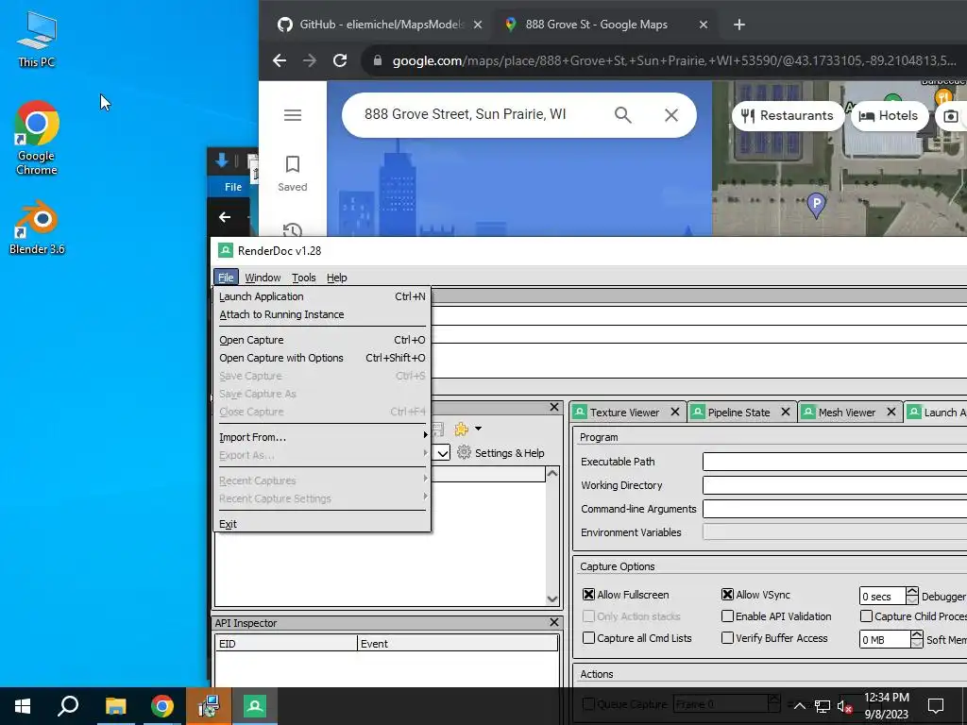Close the Texture Viewer tab
This screenshot has height=725, width=967.
[x=674, y=412]
